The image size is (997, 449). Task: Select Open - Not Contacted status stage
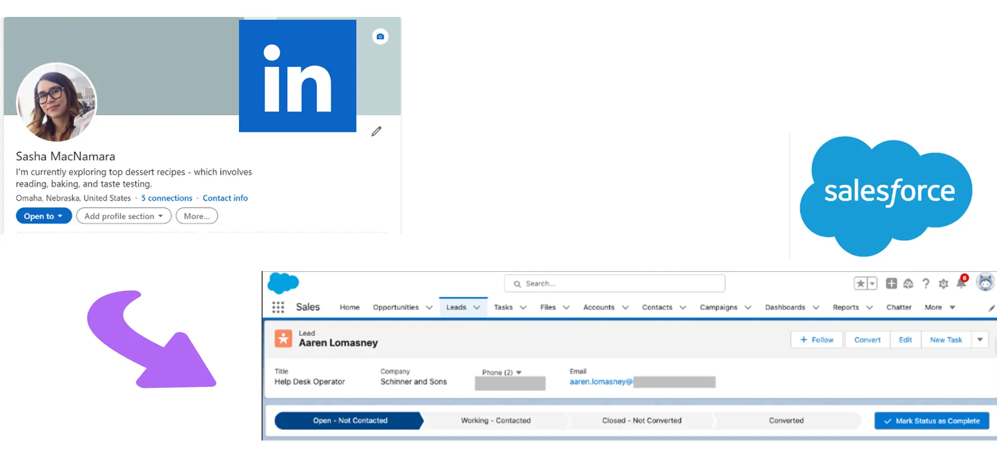click(x=350, y=421)
